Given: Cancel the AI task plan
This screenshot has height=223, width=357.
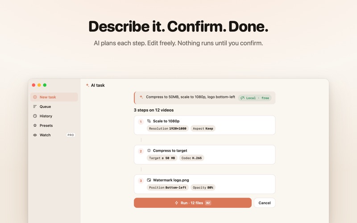Looking at the screenshot, I should [264, 203].
